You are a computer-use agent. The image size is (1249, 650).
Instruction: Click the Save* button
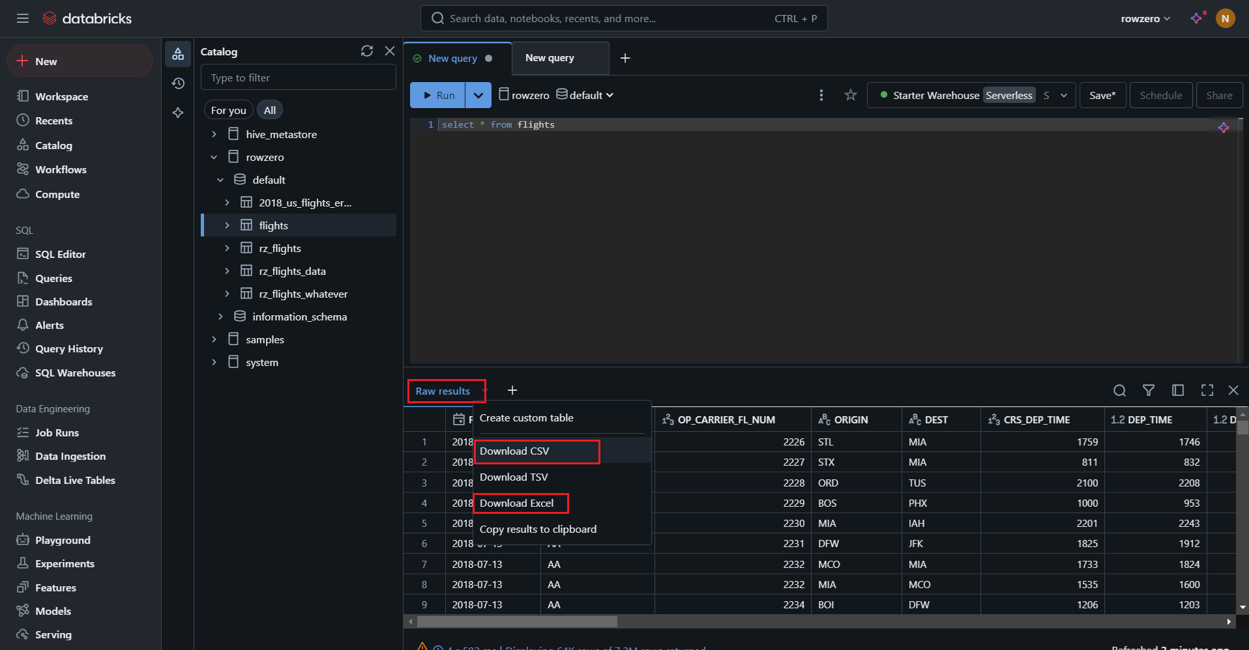1102,95
